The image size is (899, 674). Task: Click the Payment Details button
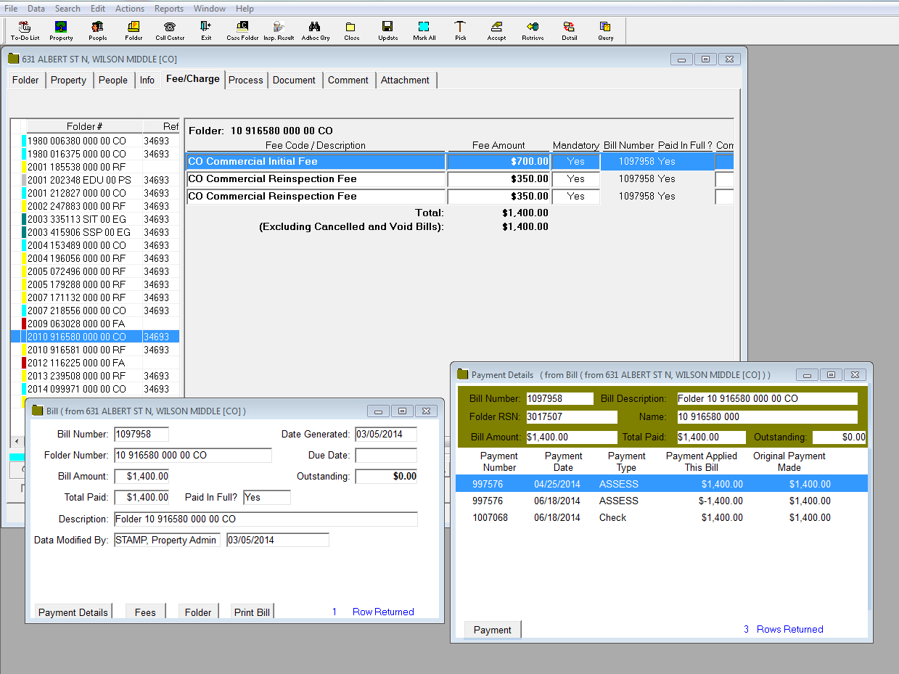(x=73, y=612)
